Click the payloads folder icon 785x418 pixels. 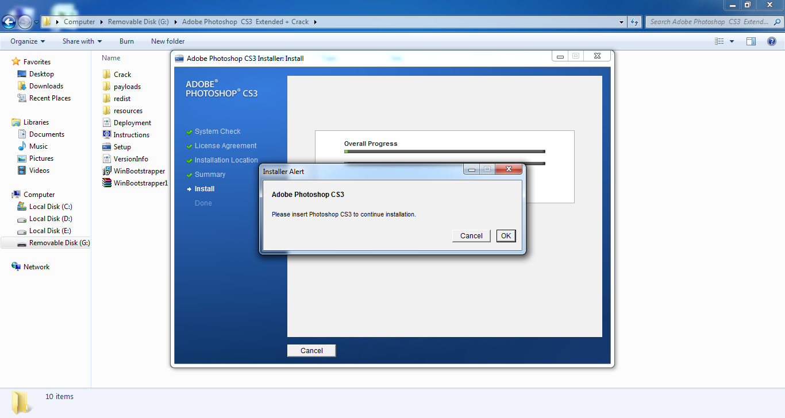106,86
